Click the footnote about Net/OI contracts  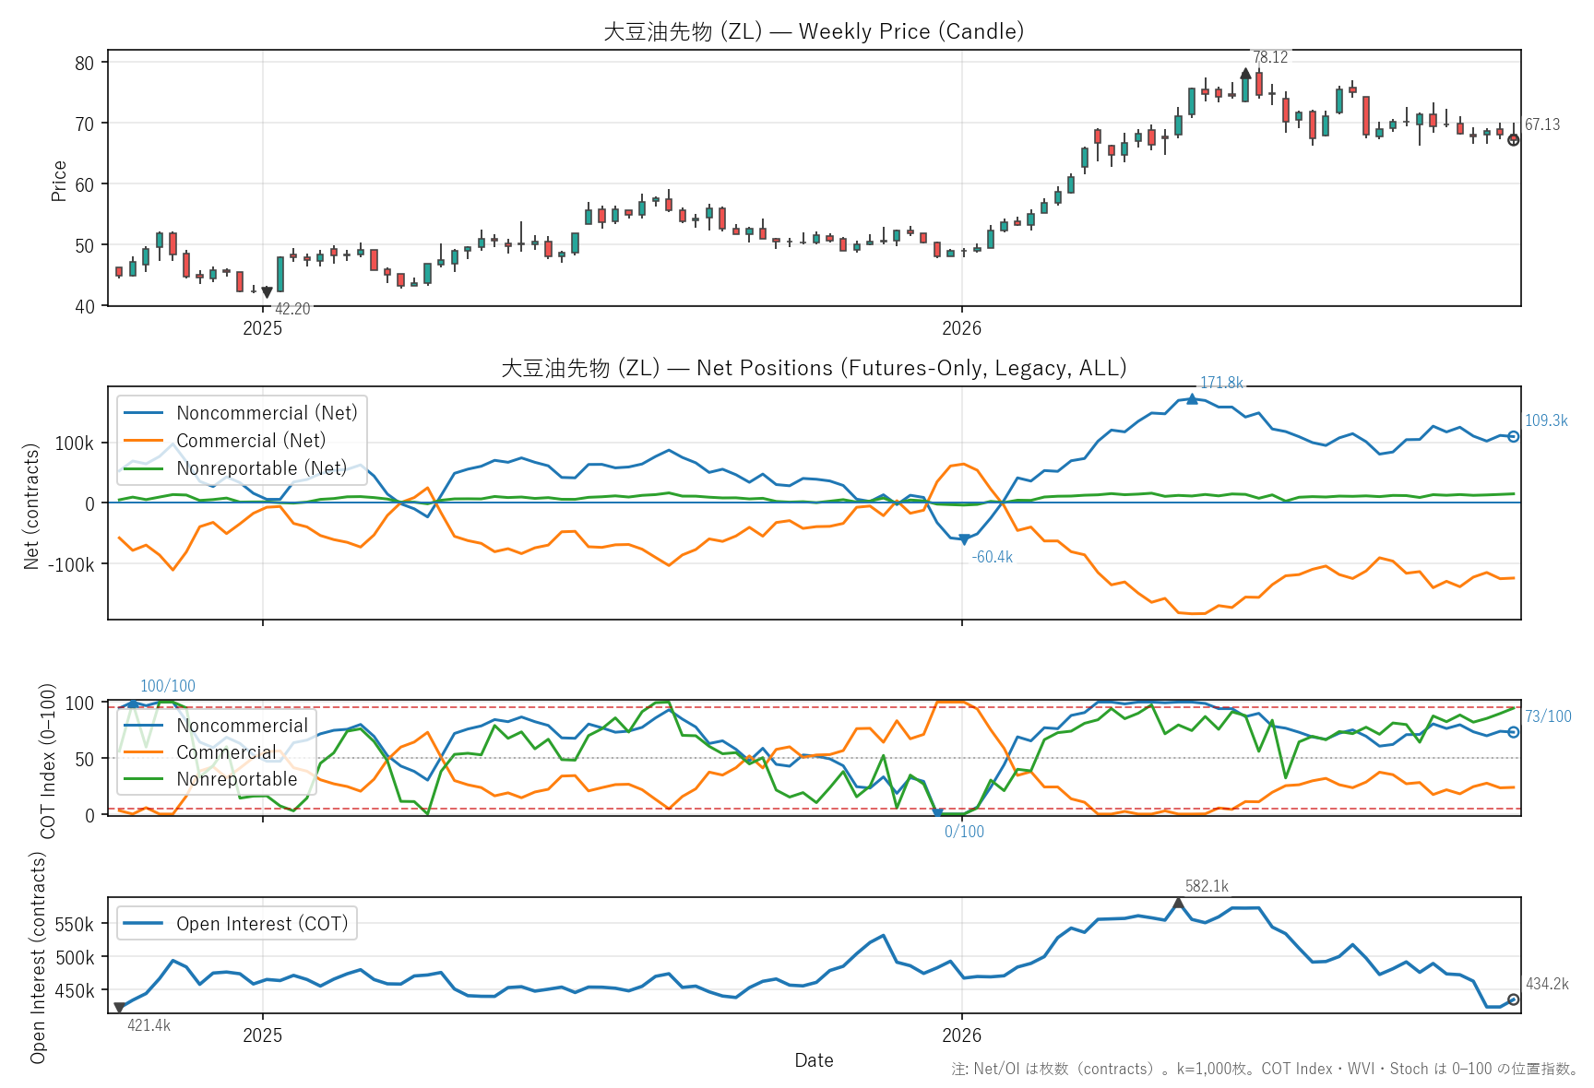pos(1265,1069)
